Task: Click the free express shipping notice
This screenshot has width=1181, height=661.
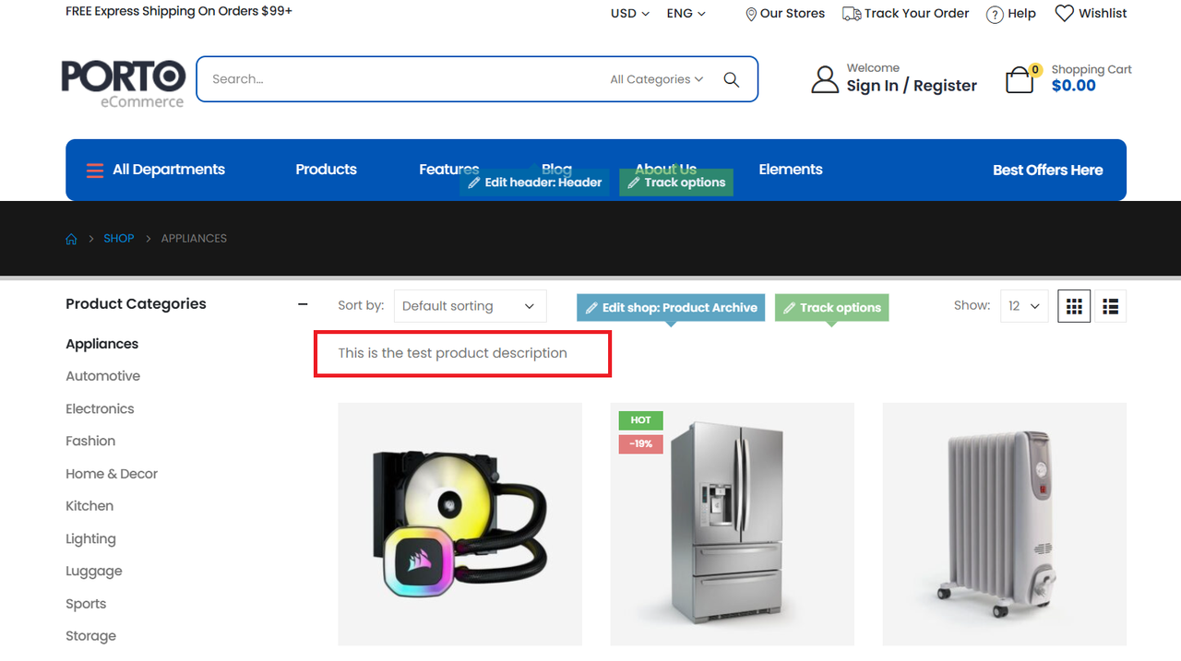Action: pyautogui.click(x=179, y=11)
